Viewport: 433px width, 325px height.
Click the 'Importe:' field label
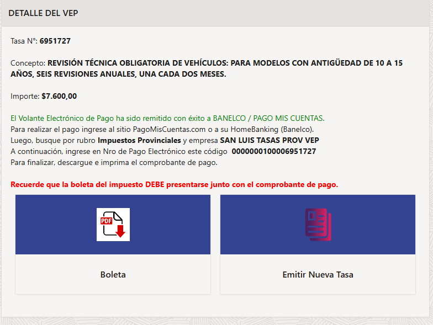pos(25,96)
